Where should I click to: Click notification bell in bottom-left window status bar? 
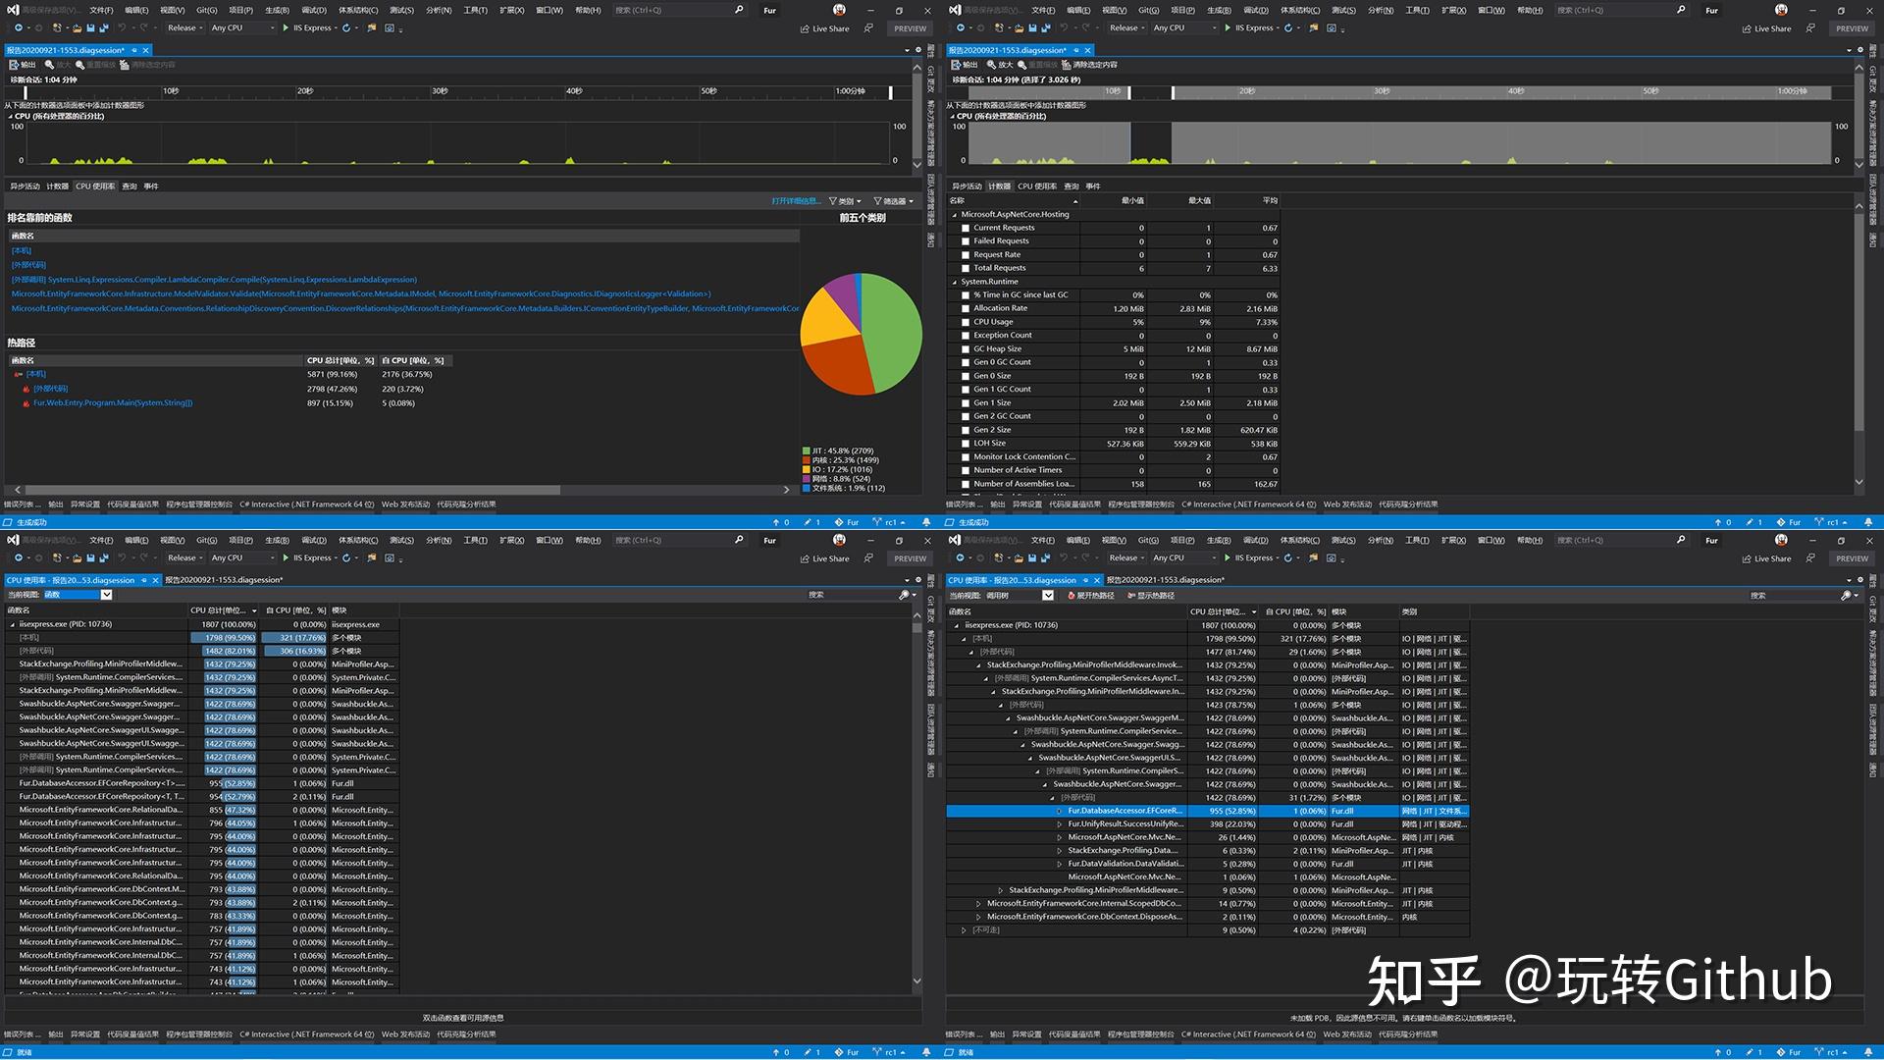click(x=926, y=1052)
